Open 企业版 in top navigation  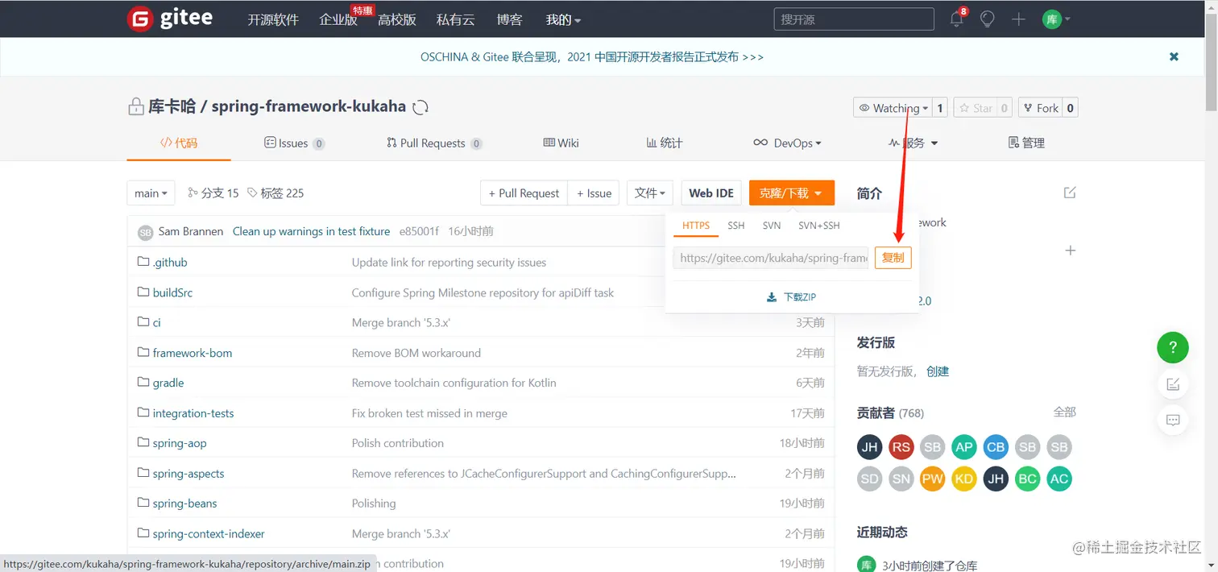338,19
